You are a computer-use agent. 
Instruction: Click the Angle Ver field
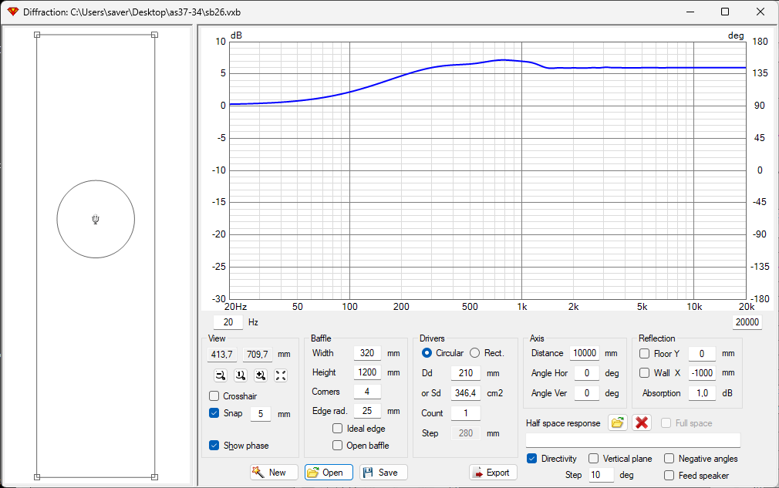pyautogui.click(x=587, y=393)
